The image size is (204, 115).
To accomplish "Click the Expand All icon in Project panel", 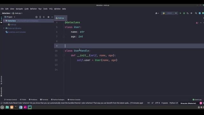I will (40, 17).
